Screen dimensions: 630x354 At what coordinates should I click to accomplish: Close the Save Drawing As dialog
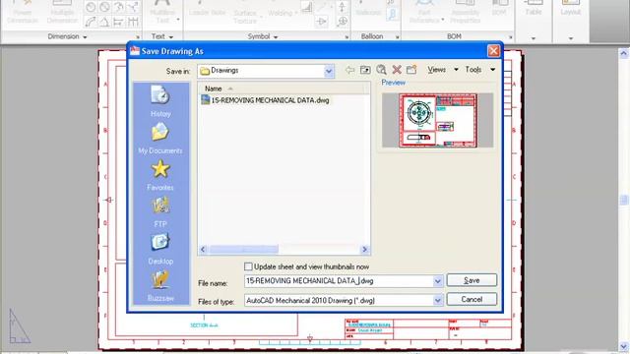coord(493,51)
